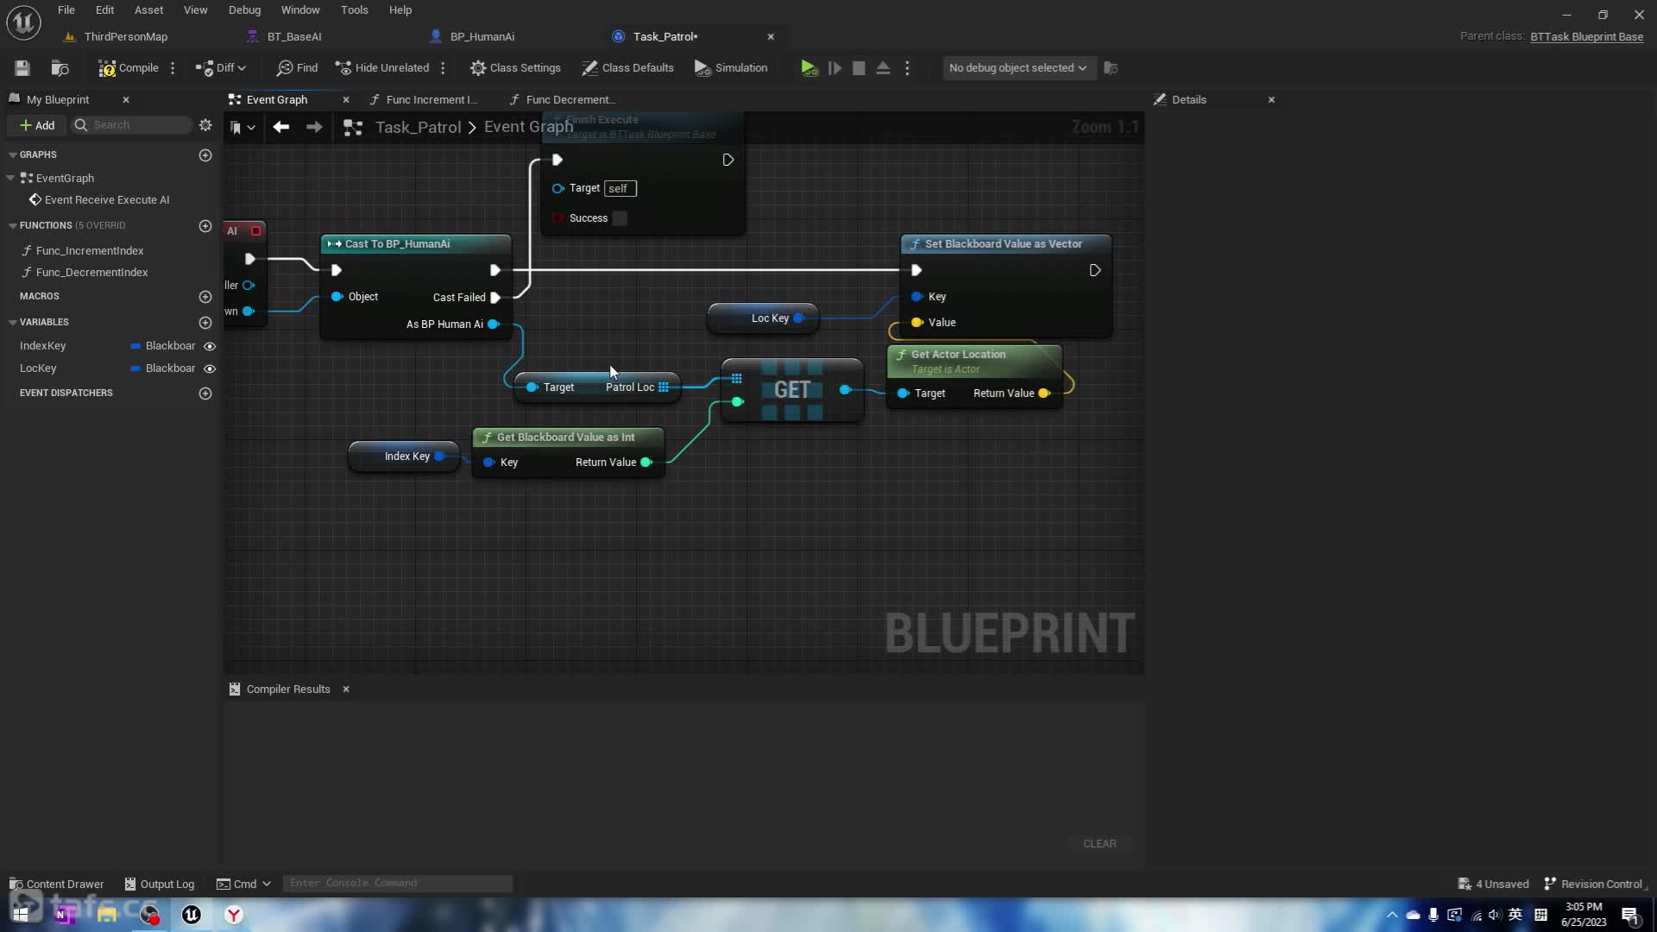1657x932 pixels.
Task: Toggle the Success checkbox on Finish Execute
Action: (620, 218)
